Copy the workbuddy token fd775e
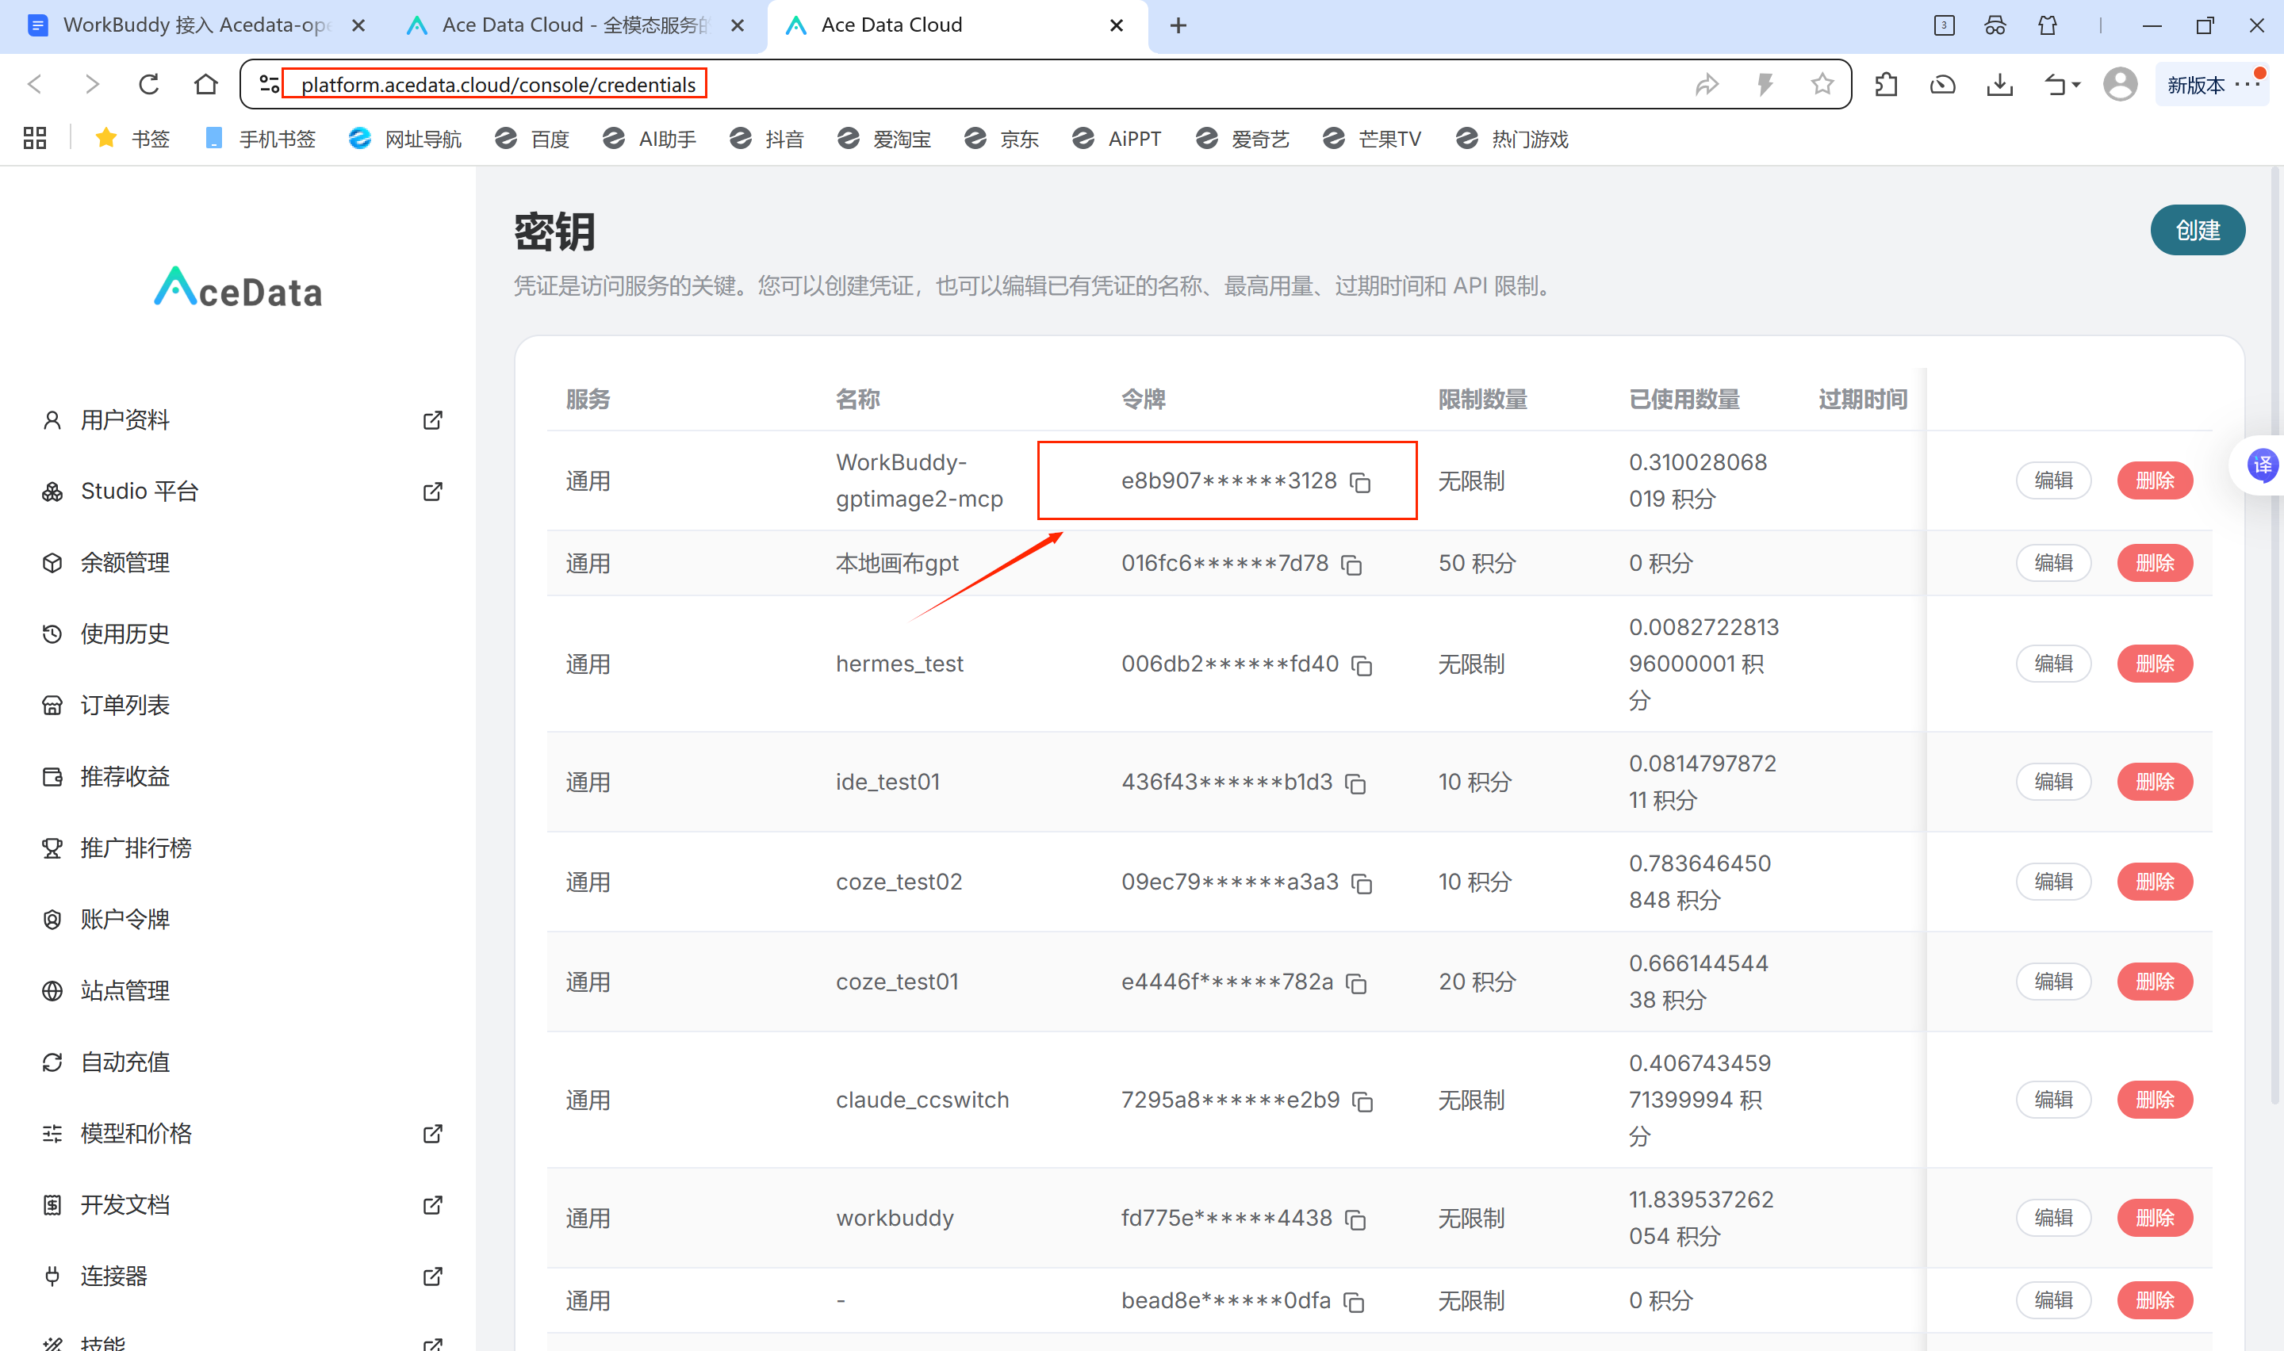The height and width of the screenshot is (1351, 2284). coord(1355,1220)
